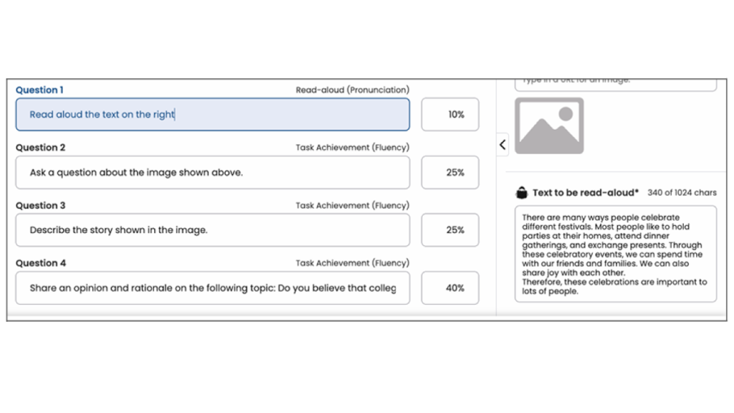Click the Question 4 heading label
Screen dimensions: 734x413
coord(40,263)
